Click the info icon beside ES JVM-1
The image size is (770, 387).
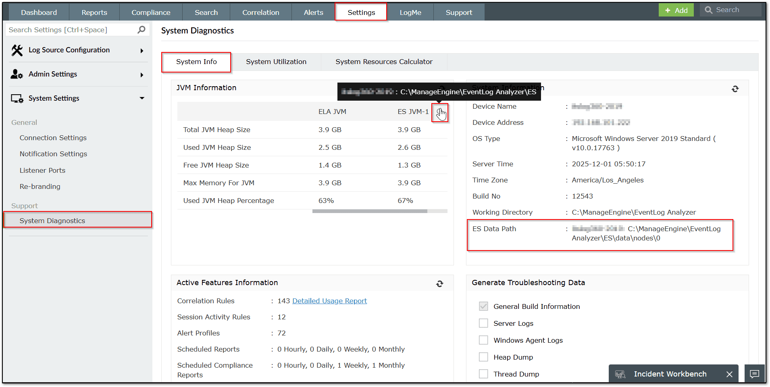click(x=439, y=112)
